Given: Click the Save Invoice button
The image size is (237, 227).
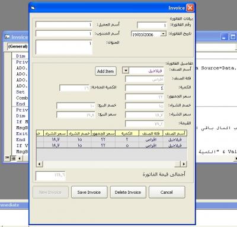Looking at the screenshot, I should (89, 192).
